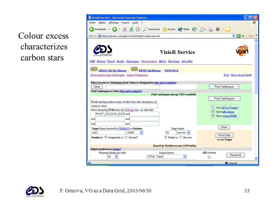Click the scrollbar up arrow
This screenshot has width=273, height=204.
256,40
